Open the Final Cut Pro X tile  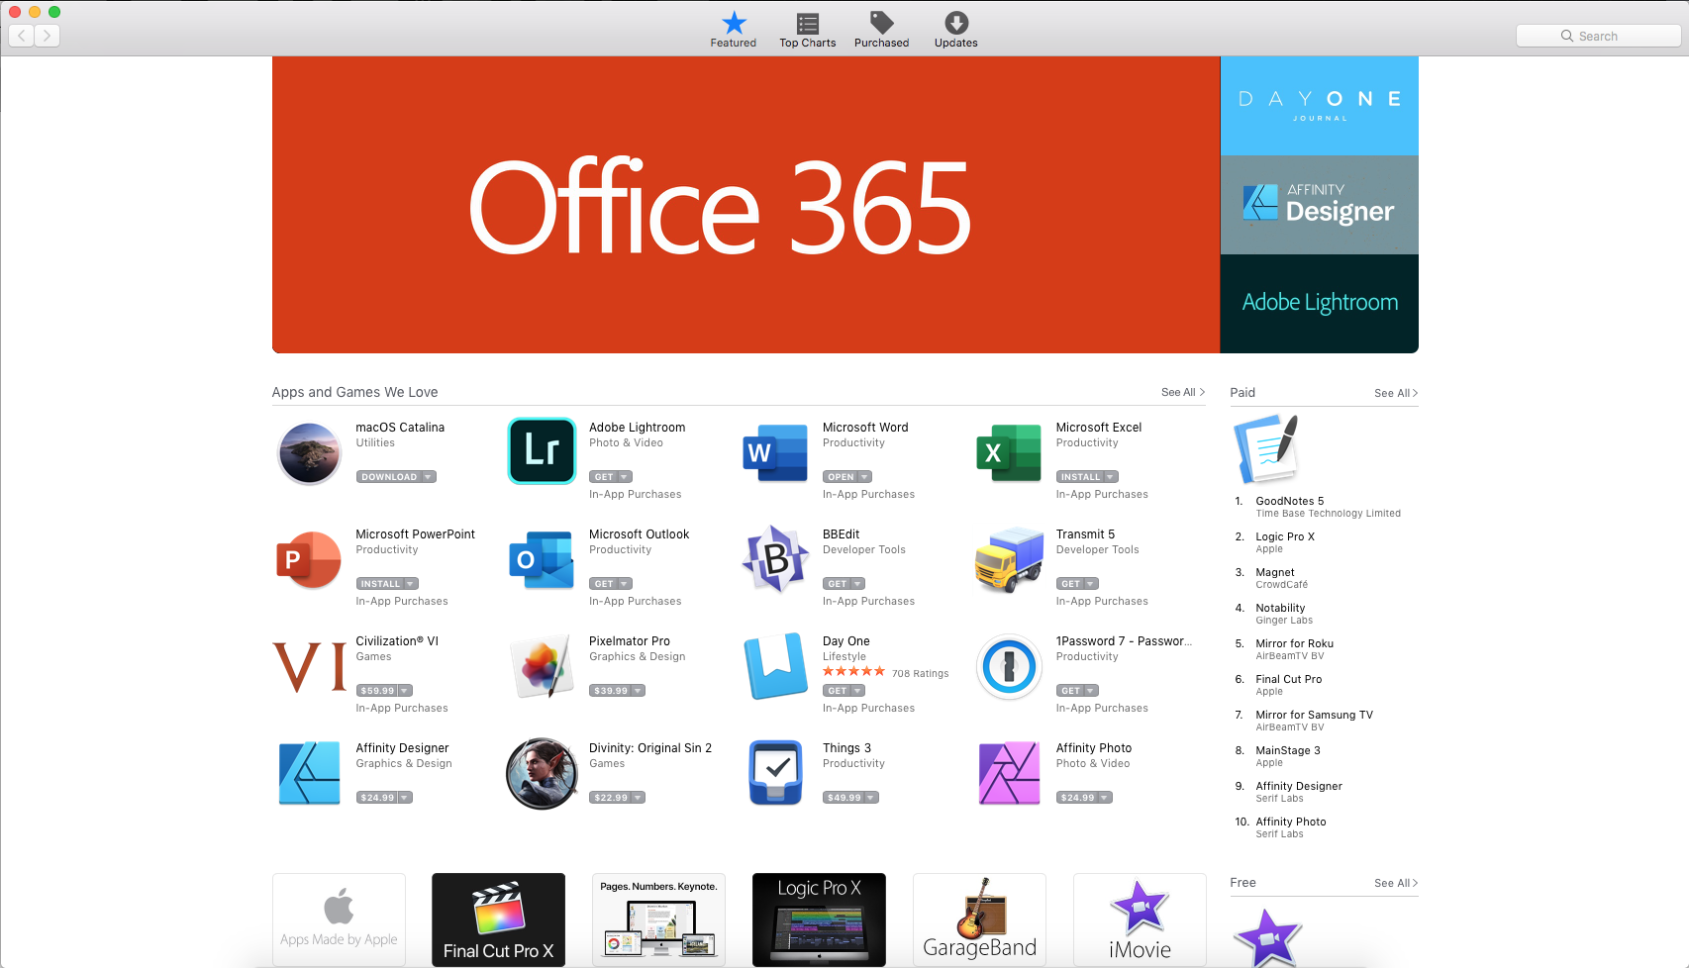498,920
